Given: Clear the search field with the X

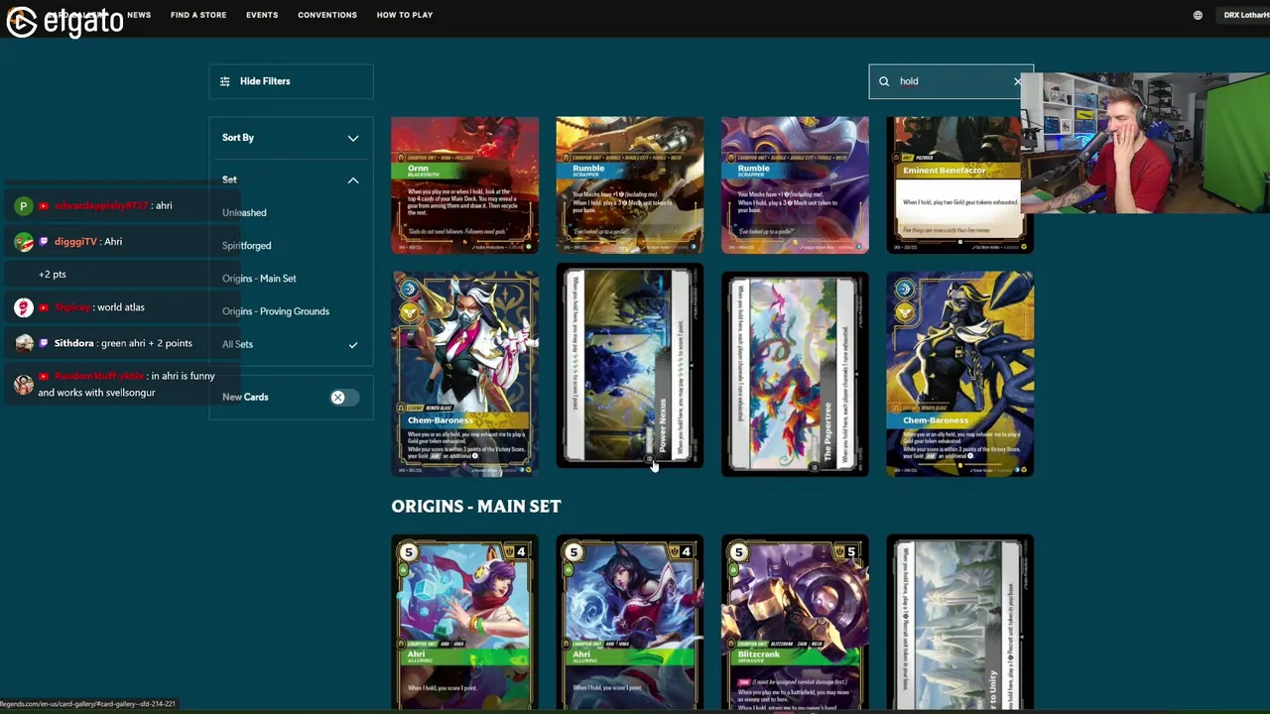Looking at the screenshot, I should click(x=1017, y=81).
